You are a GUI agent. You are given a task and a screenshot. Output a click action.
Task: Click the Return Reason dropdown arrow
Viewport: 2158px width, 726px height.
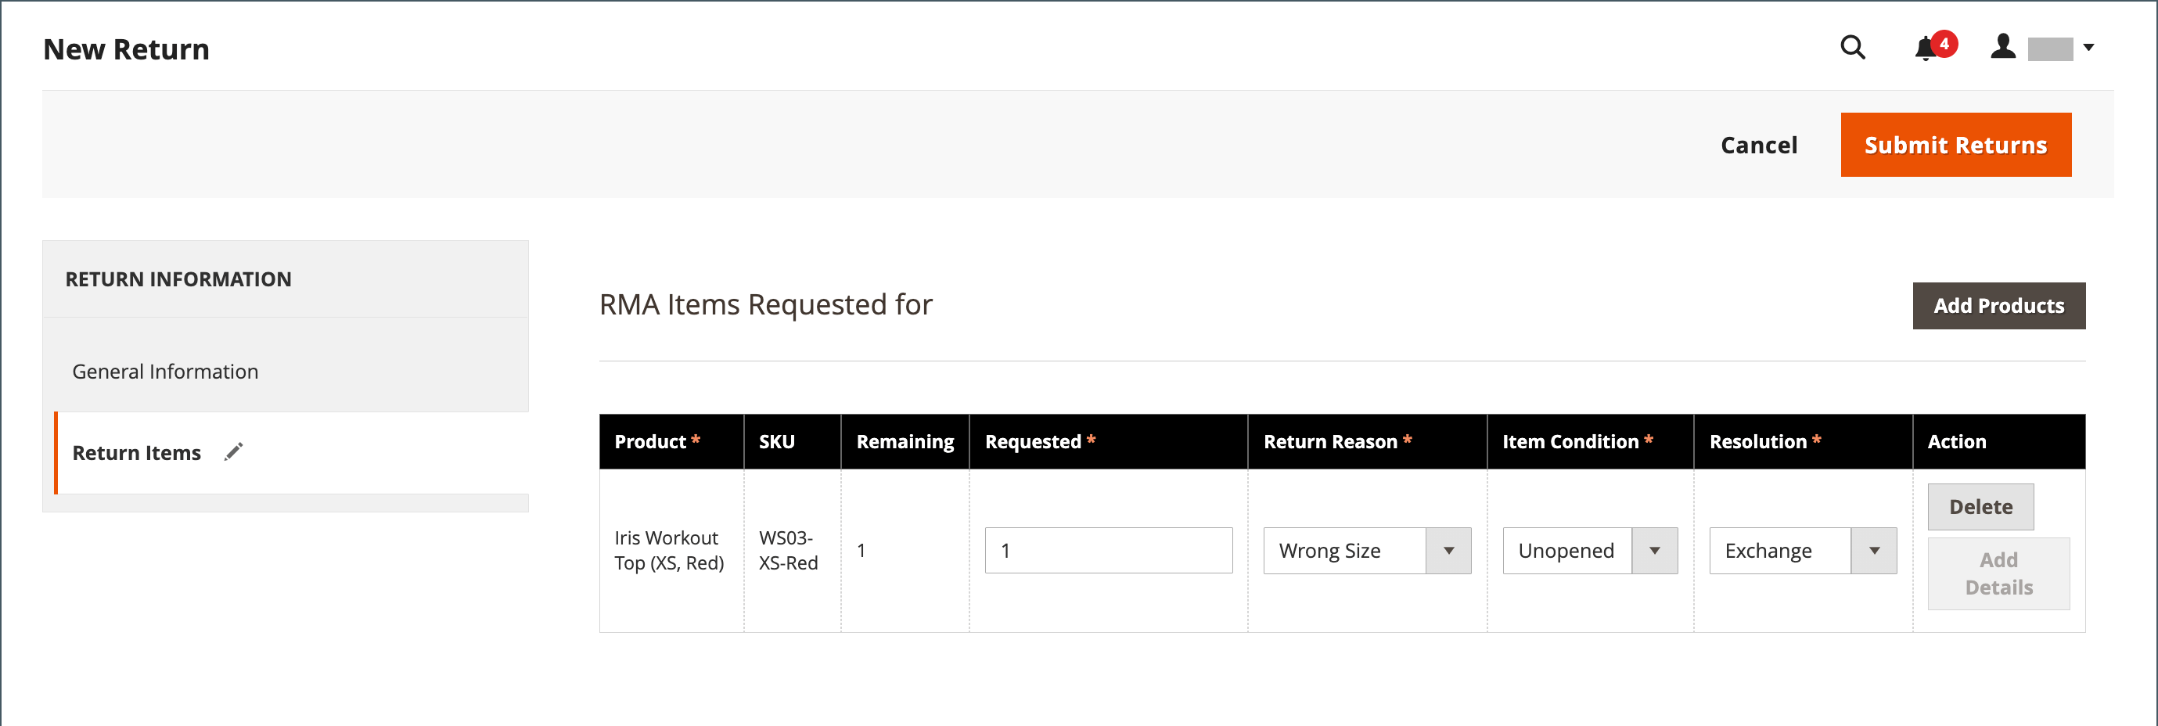[x=1448, y=550]
